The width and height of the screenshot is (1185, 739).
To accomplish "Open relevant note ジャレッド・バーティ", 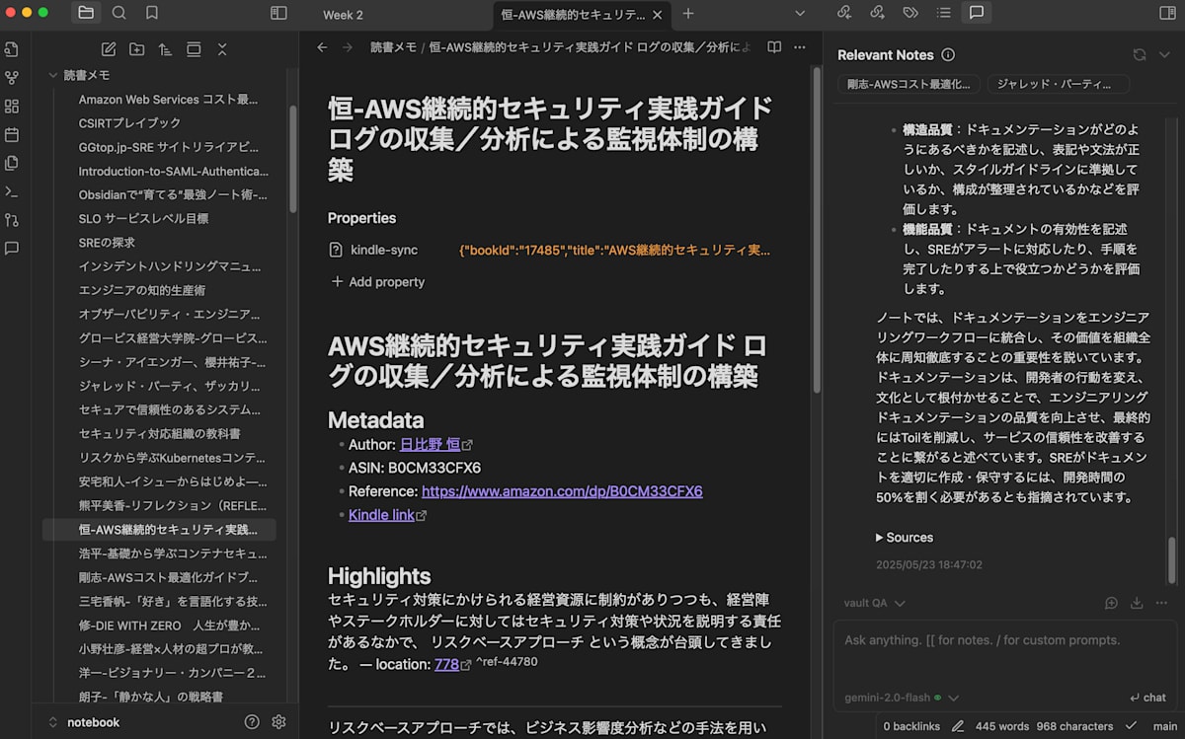I will tap(1058, 84).
